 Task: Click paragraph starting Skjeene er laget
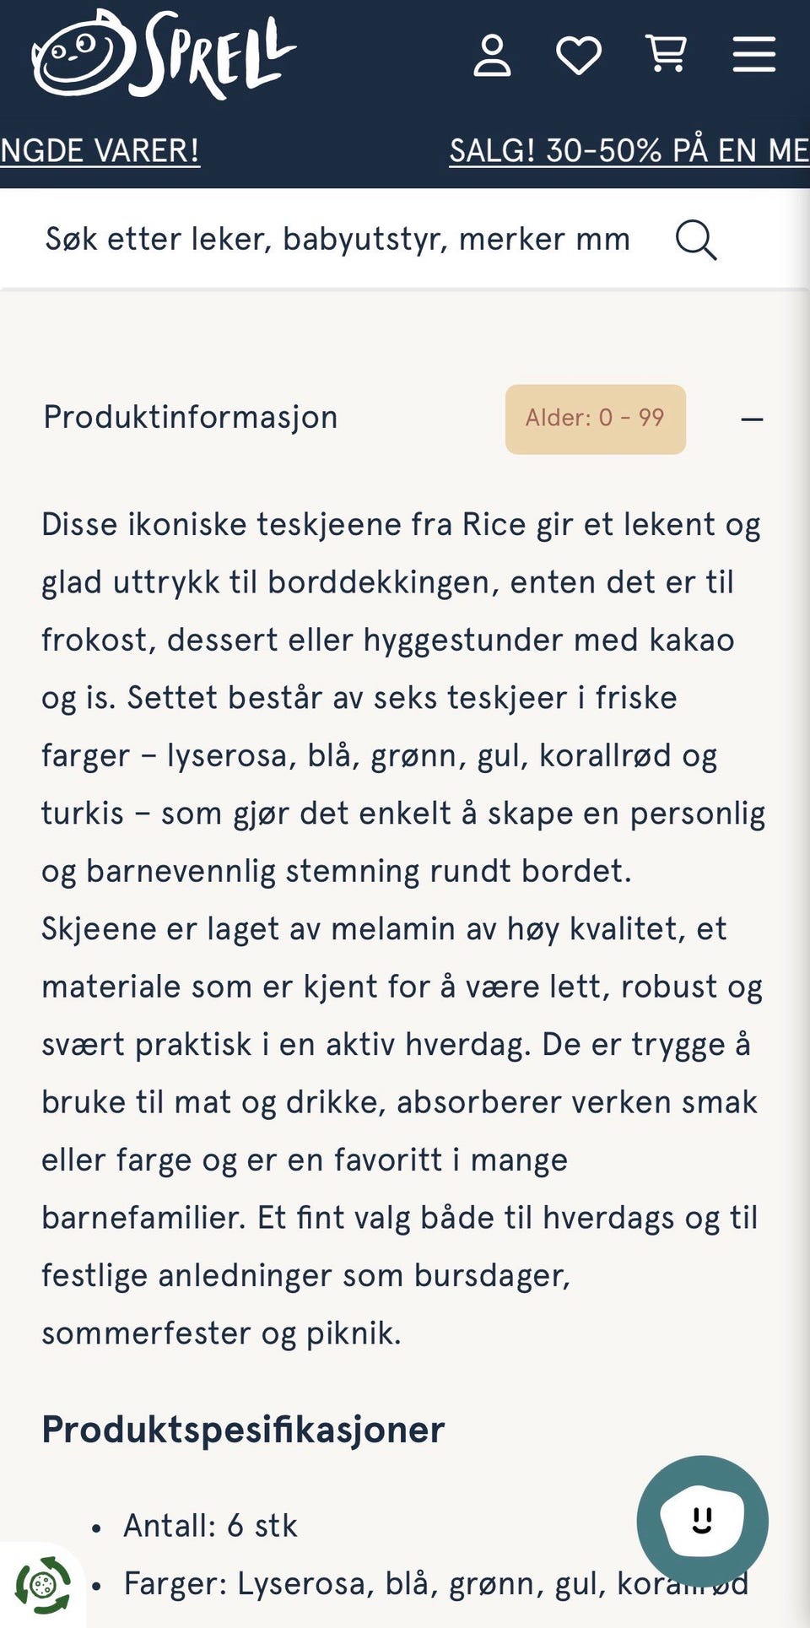coord(402,1131)
